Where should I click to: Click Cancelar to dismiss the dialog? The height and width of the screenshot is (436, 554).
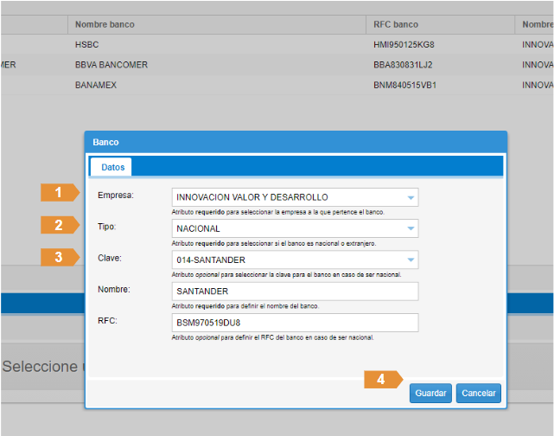pyautogui.click(x=478, y=393)
